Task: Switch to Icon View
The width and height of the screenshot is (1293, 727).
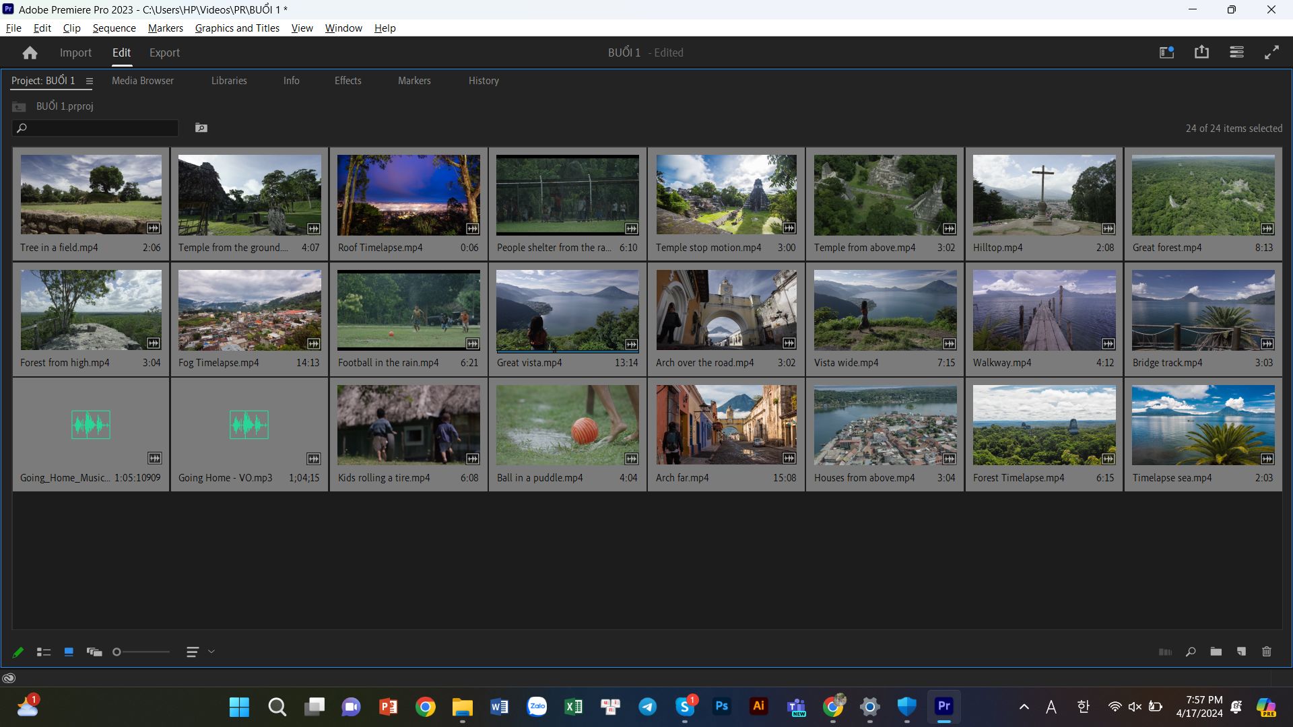Action: tap(69, 652)
